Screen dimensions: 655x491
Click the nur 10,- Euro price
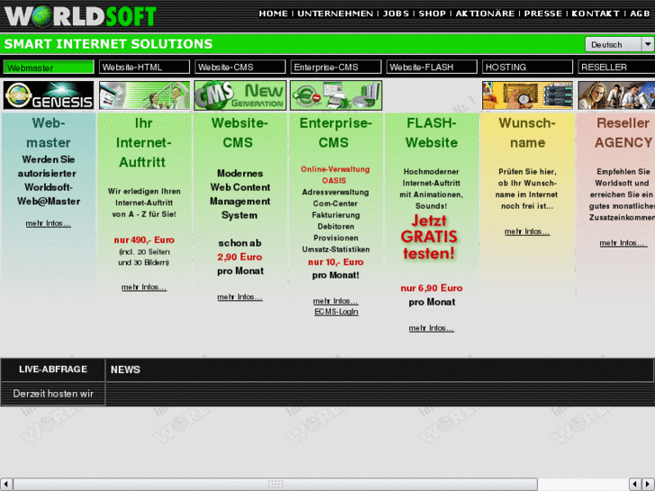pyautogui.click(x=336, y=262)
